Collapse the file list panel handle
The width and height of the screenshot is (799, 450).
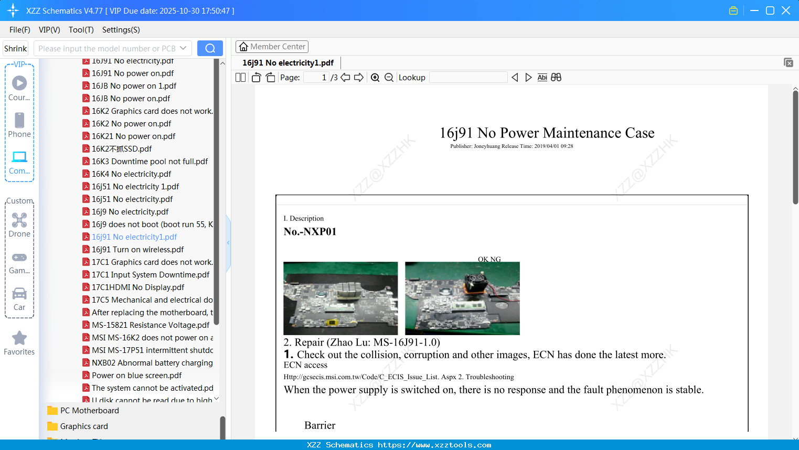point(228,243)
